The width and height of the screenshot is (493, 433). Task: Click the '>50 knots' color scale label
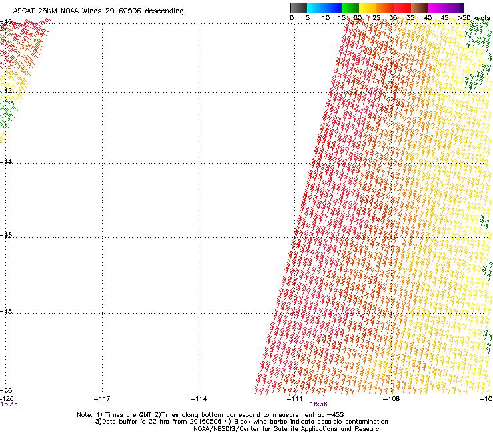pos(474,18)
